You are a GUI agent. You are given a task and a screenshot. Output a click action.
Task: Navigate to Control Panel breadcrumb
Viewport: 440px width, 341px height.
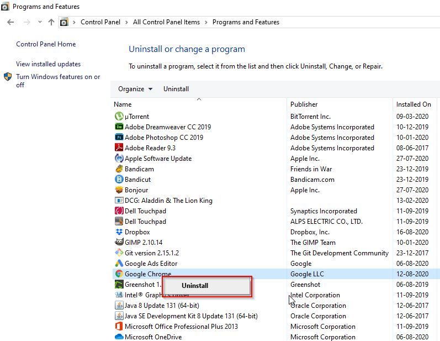100,22
